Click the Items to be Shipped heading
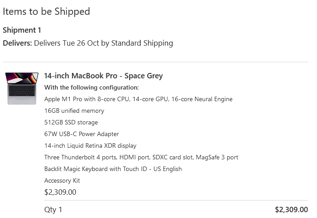Image resolution: width=317 pixels, height=218 pixels. click(x=46, y=12)
